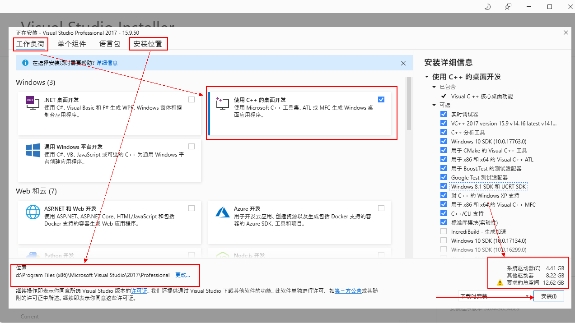Screen dimensions: 575x323
Task: Check the 通用 Windows 平台开发 checkbox
Action: click(x=192, y=146)
